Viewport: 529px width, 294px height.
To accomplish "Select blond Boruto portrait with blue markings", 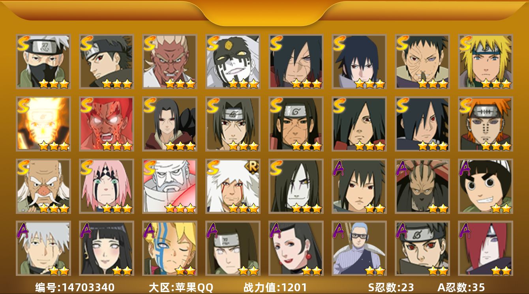I will pyautogui.click(x=170, y=248).
